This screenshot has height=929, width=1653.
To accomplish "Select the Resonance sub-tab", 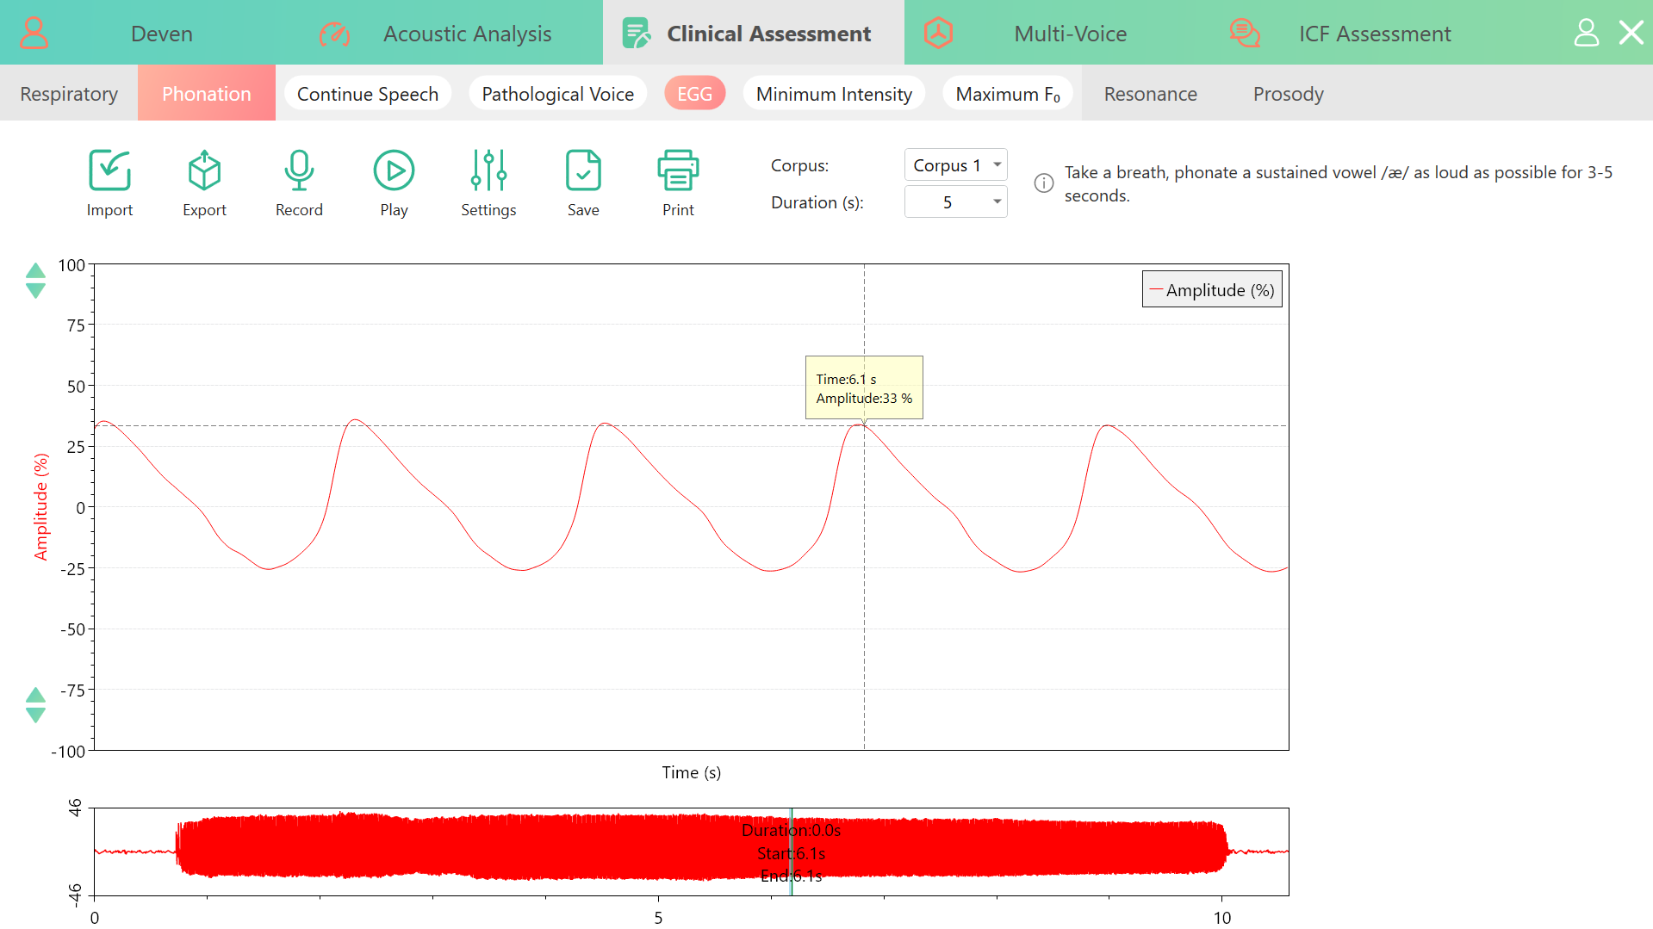I will click(x=1150, y=93).
